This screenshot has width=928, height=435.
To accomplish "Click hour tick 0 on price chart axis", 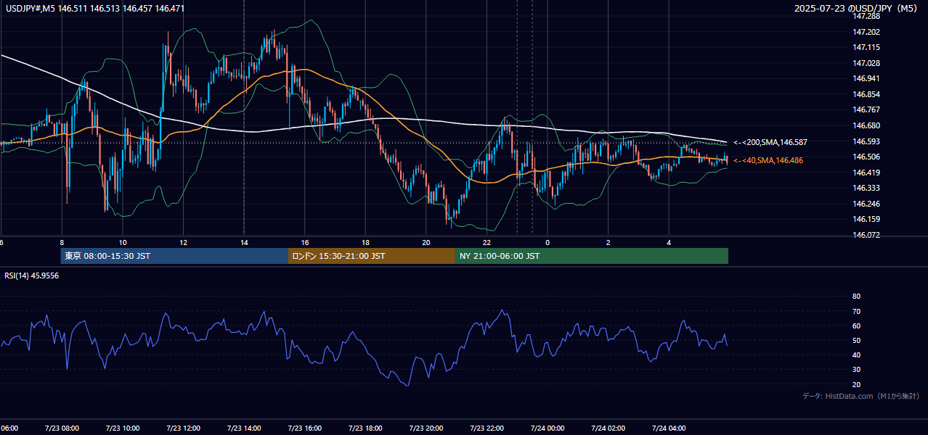I will 548,242.
